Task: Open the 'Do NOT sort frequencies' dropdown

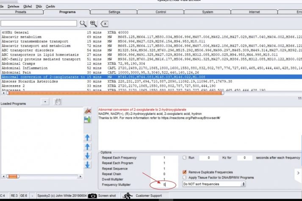Action: pyautogui.click(x=214, y=184)
